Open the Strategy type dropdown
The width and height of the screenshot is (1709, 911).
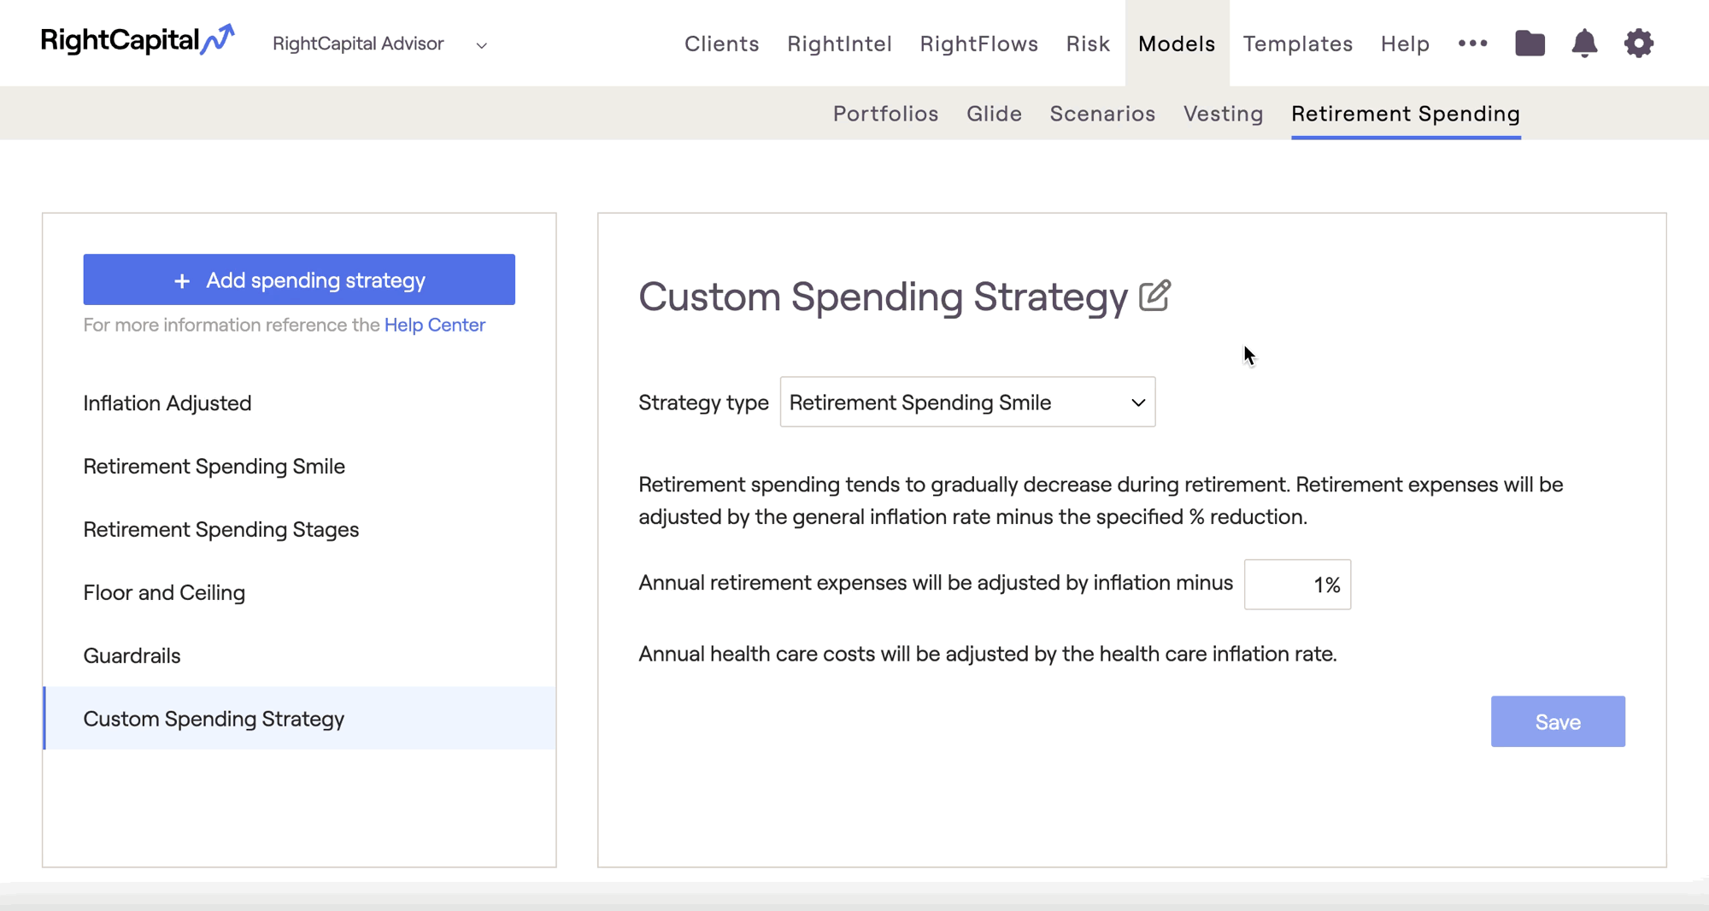967,402
